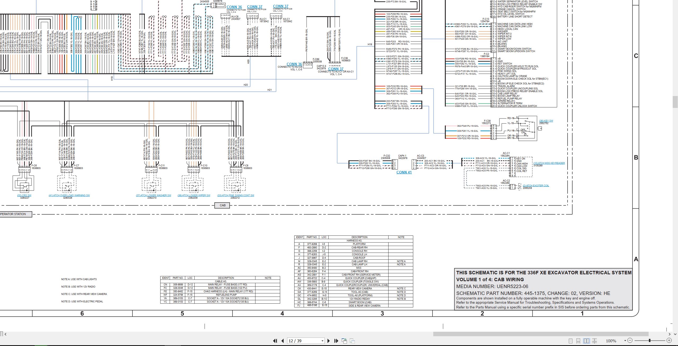678x346 pixels.
Task: Go to the first page
Action: point(275,341)
